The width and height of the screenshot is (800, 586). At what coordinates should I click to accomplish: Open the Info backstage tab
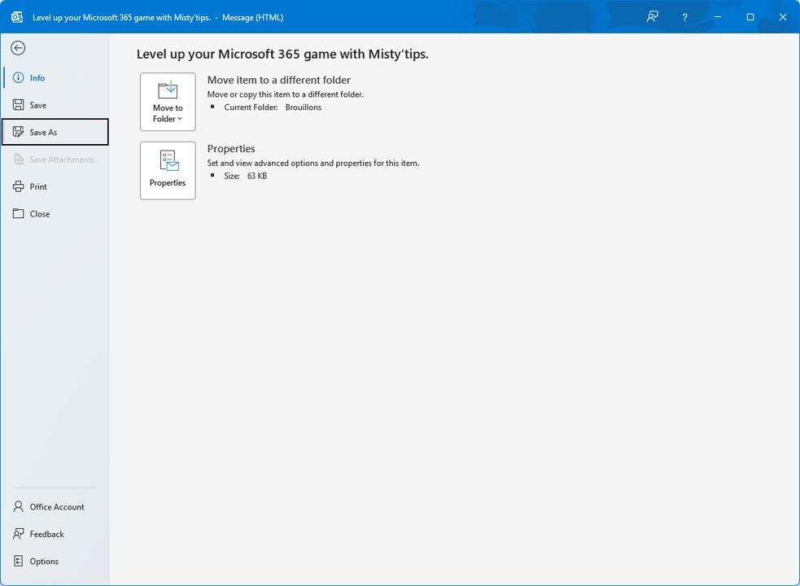point(37,78)
